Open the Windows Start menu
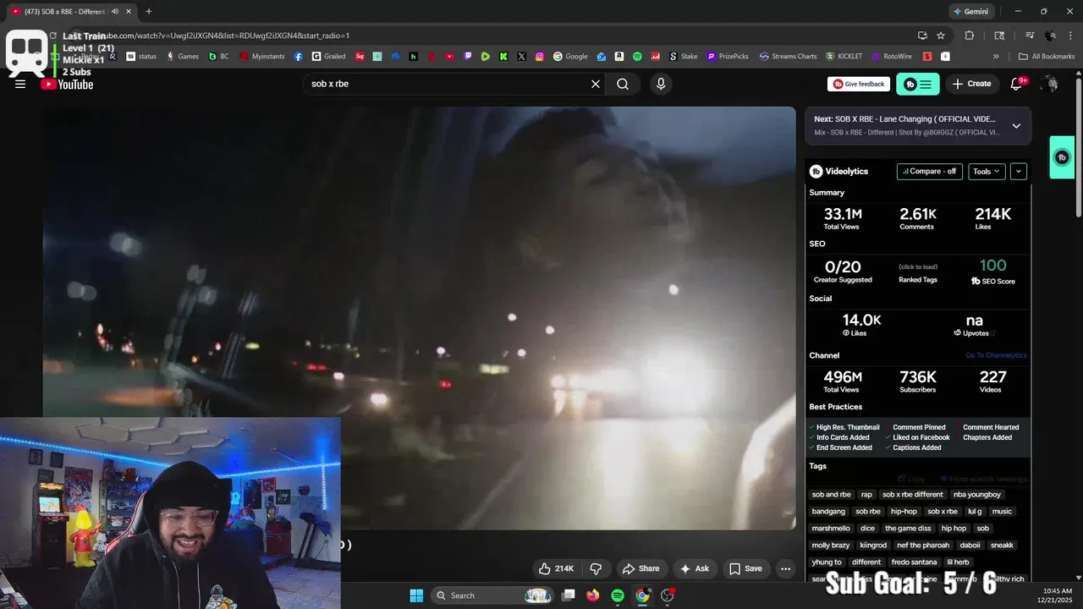Screen dimensions: 1083x609 (416, 595)
